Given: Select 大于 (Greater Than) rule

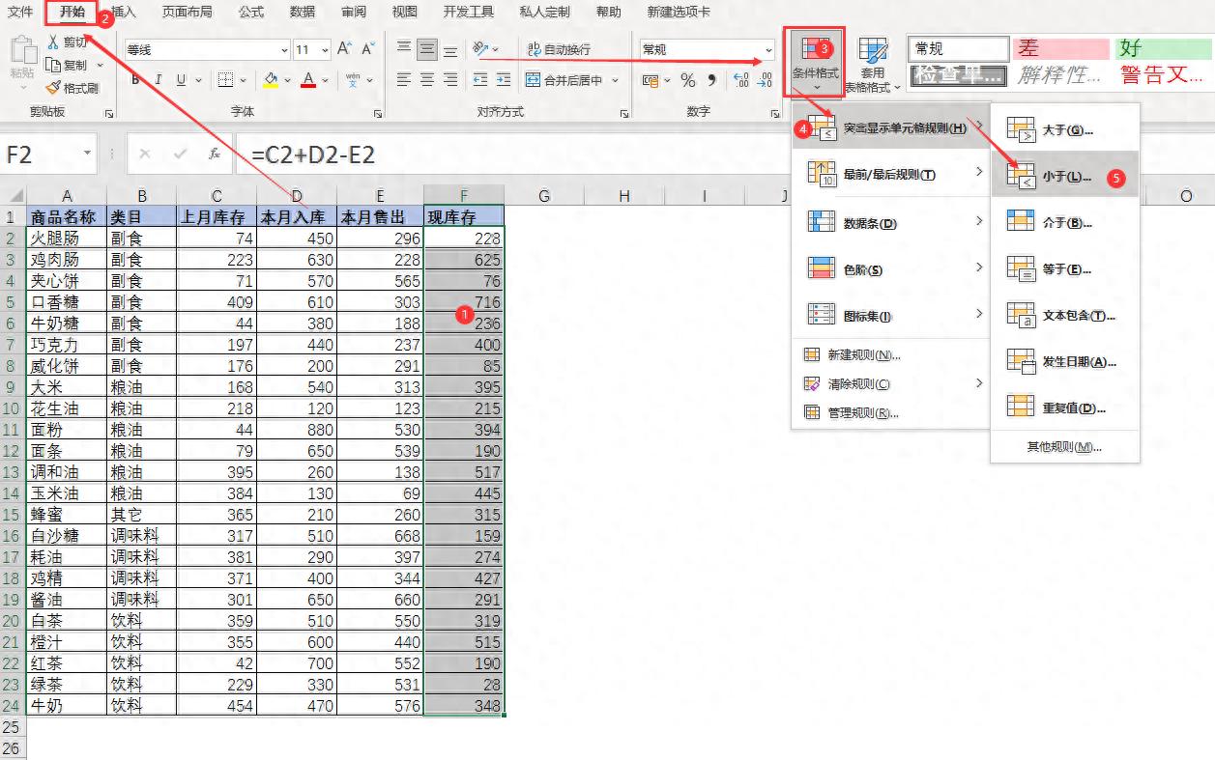Looking at the screenshot, I should point(1065,129).
